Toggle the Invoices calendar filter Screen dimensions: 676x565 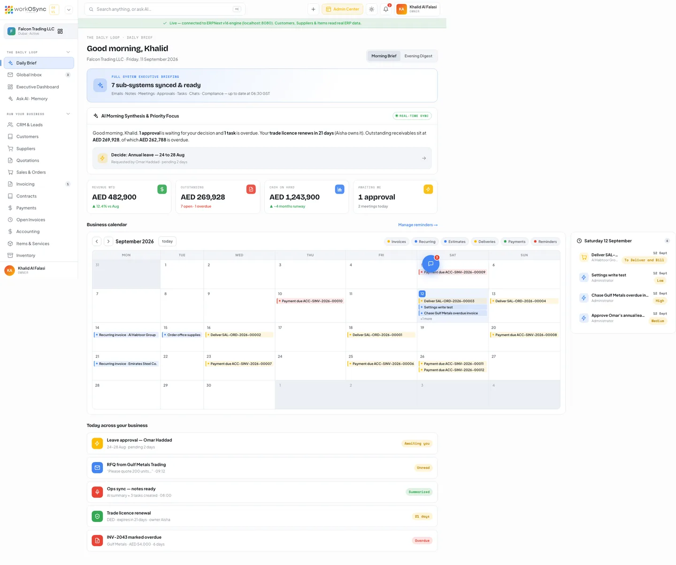pos(397,242)
